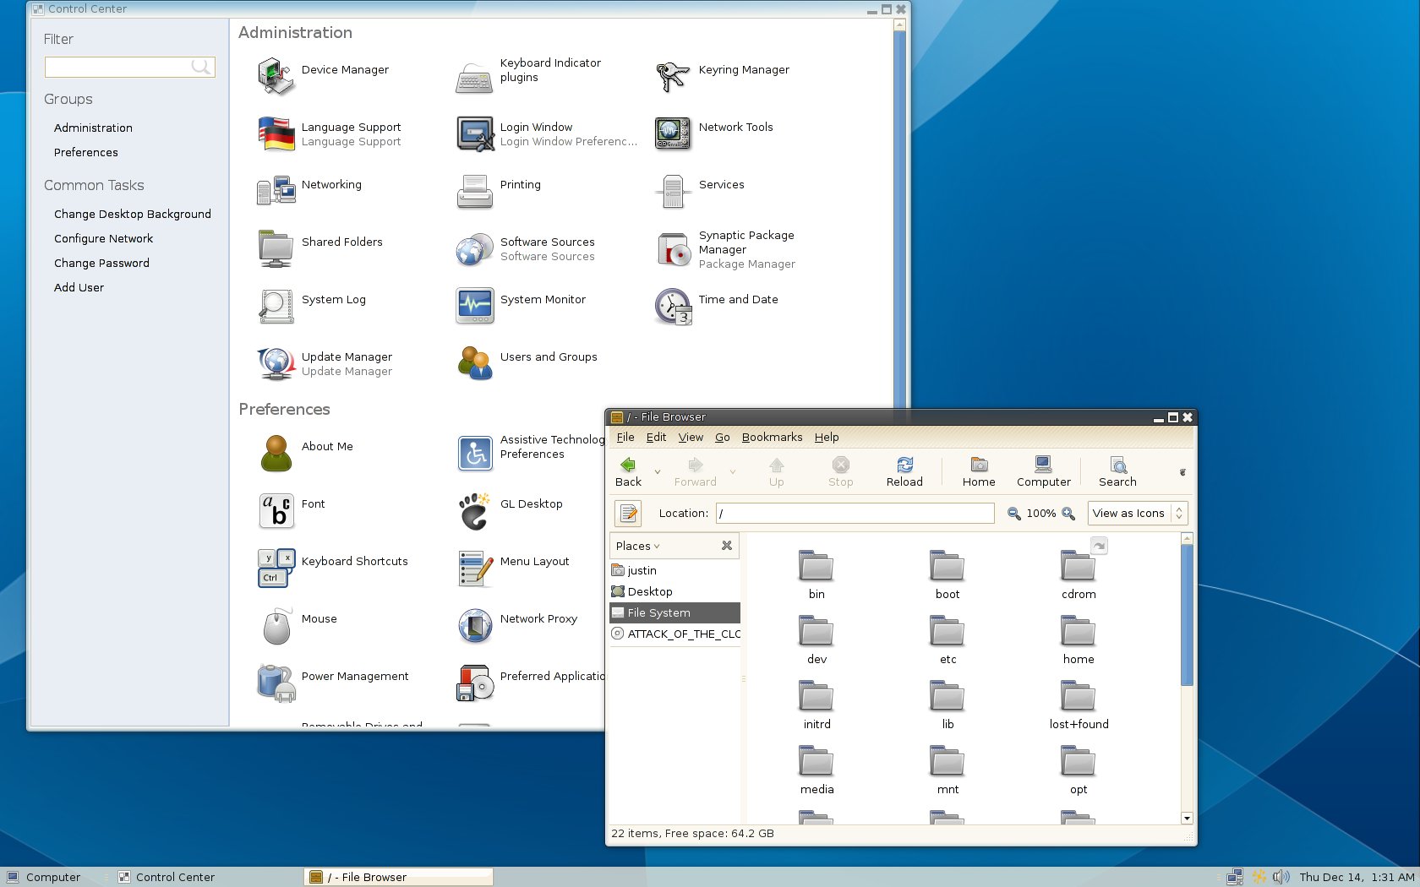The height and width of the screenshot is (887, 1420).
Task: Open Services administration
Action: click(700, 190)
